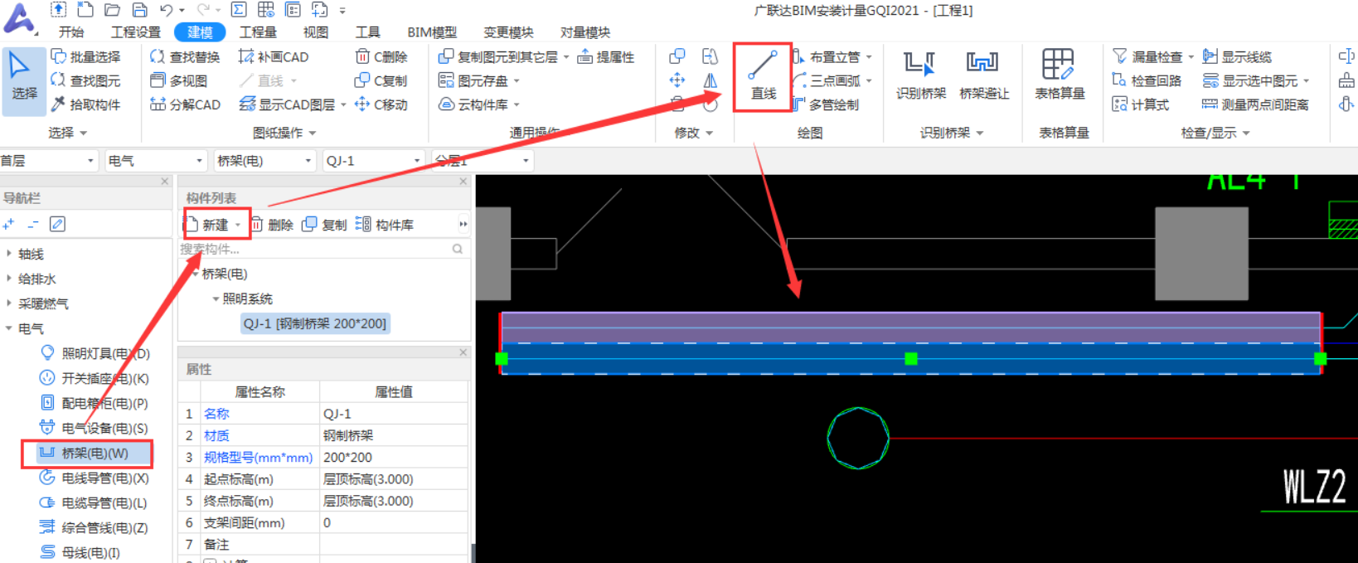Click the 批量选择 batch select tool
The image size is (1358, 563).
[86, 56]
